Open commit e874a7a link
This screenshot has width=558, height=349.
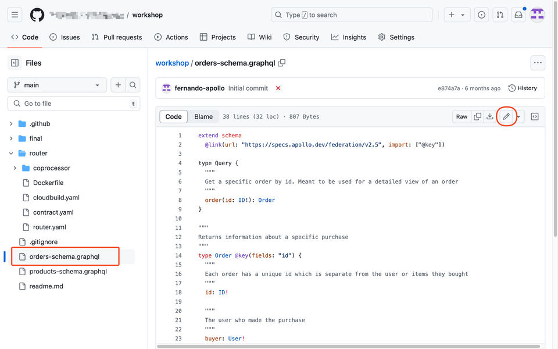(x=449, y=88)
